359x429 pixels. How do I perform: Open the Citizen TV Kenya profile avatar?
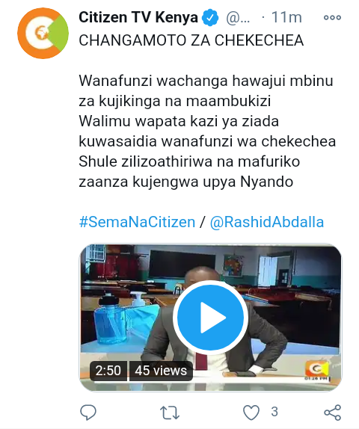tap(43, 33)
